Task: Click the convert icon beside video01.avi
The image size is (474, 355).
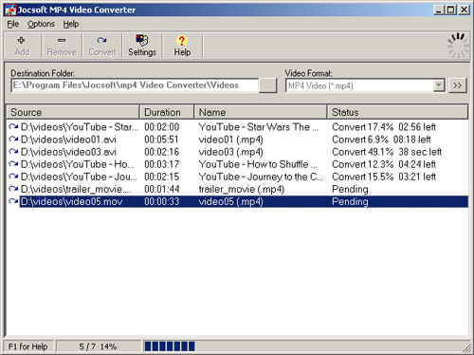Action: click(x=13, y=139)
